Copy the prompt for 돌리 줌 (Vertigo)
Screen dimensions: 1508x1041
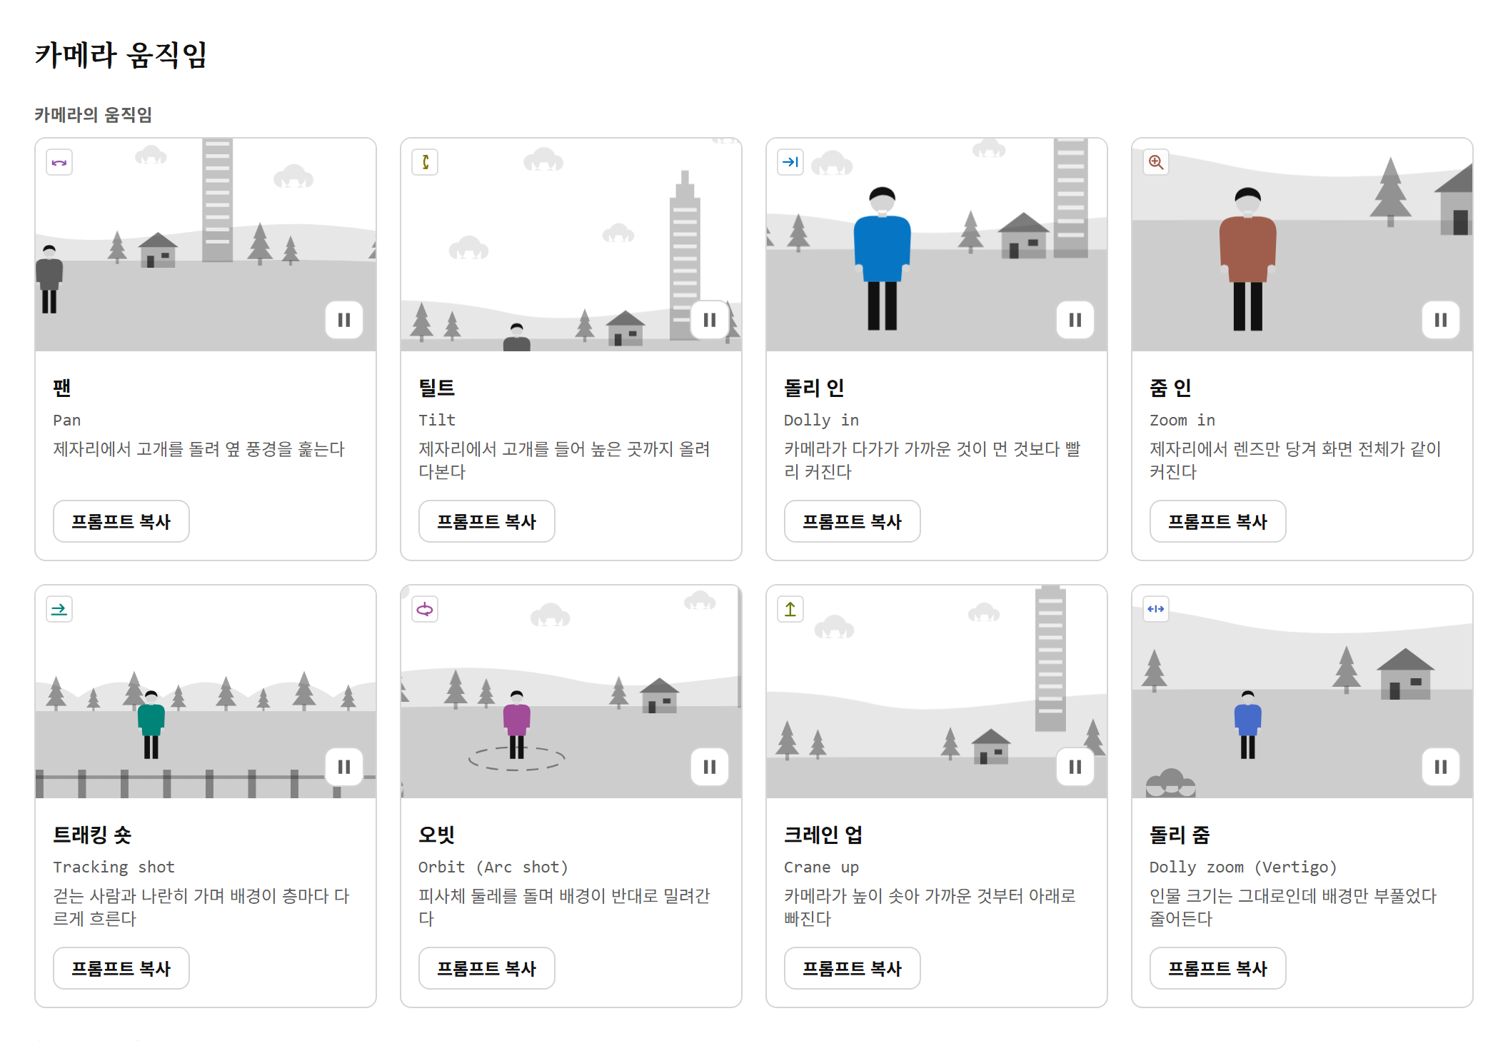point(1218,968)
